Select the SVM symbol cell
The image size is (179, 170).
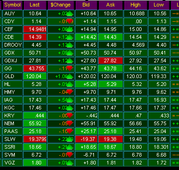click(x=12, y=155)
